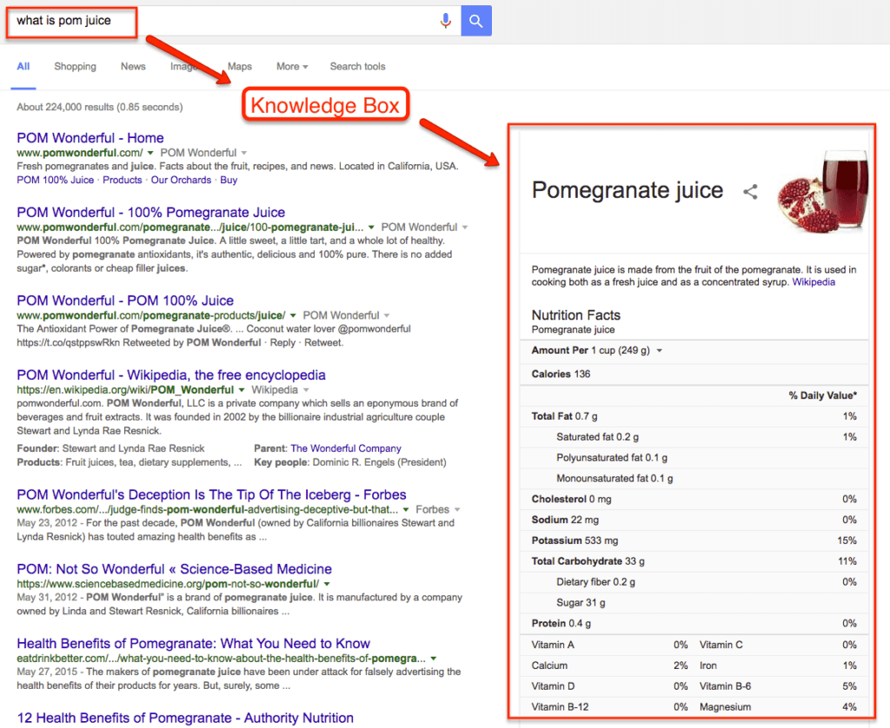Expand the arrow after the eatdrinkbetter.com URL
Screen dimensions: 890x728
(434, 659)
